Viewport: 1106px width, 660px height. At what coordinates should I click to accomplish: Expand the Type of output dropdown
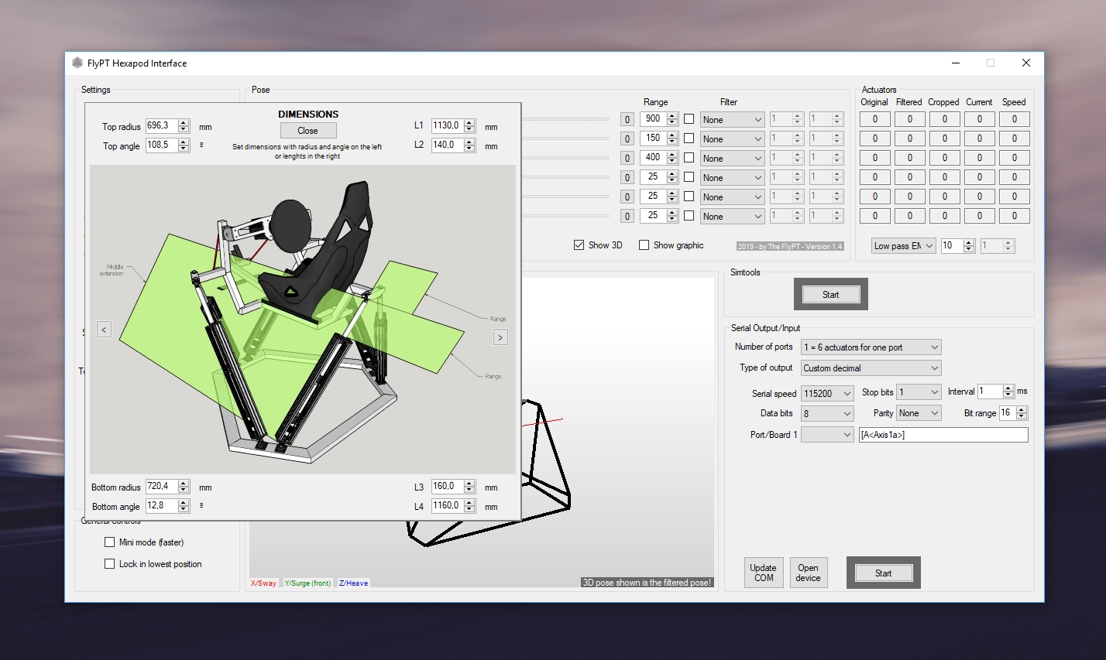tap(871, 368)
